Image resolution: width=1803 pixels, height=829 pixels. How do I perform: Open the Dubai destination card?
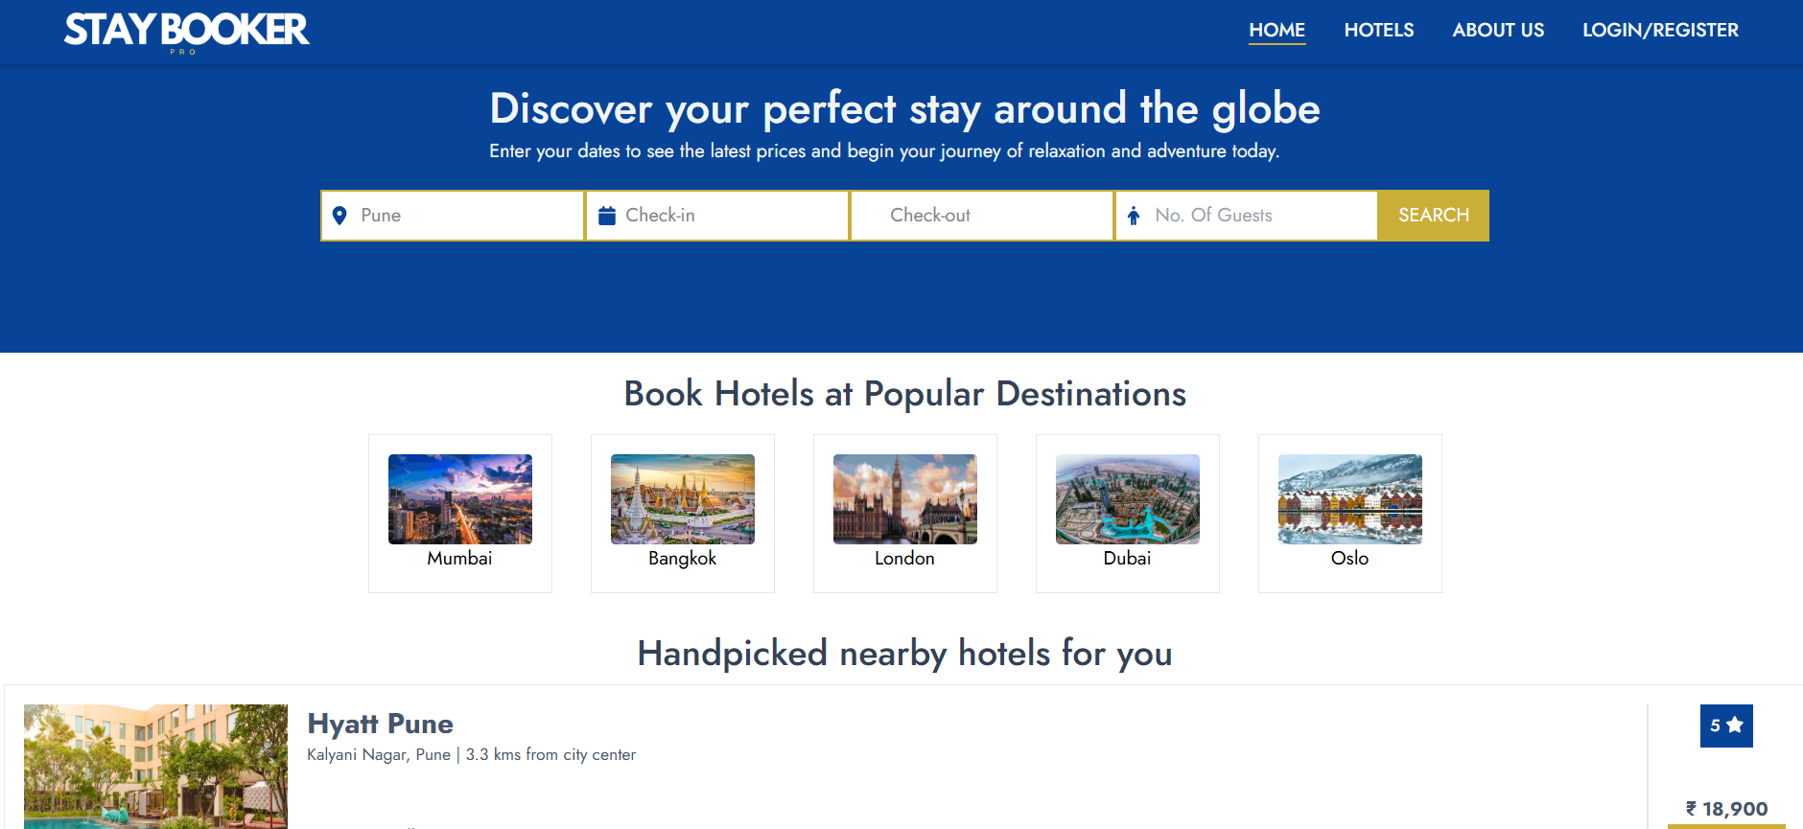pyautogui.click(x=1128, y=513)
